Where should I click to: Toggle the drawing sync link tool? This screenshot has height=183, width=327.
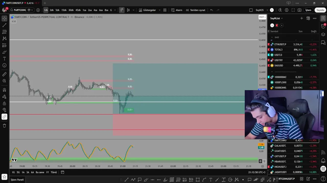tap(4, 117)
